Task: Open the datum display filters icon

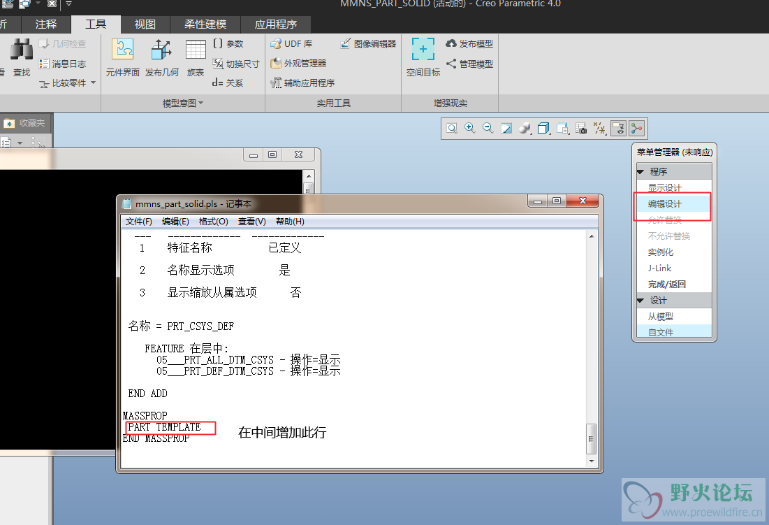Action: click(599, 129)
